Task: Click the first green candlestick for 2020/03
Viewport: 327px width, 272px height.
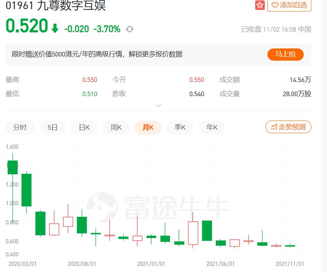Action: click(13, 167)
